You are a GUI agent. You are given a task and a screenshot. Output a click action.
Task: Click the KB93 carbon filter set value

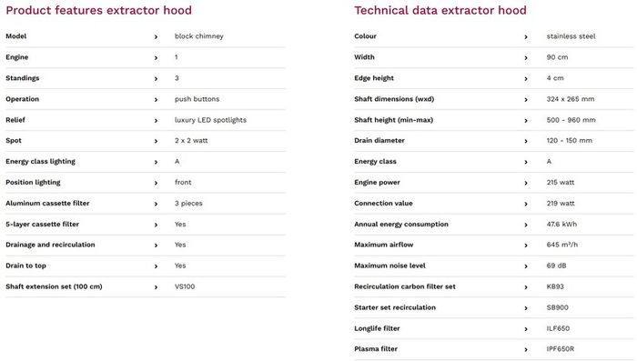555,286
